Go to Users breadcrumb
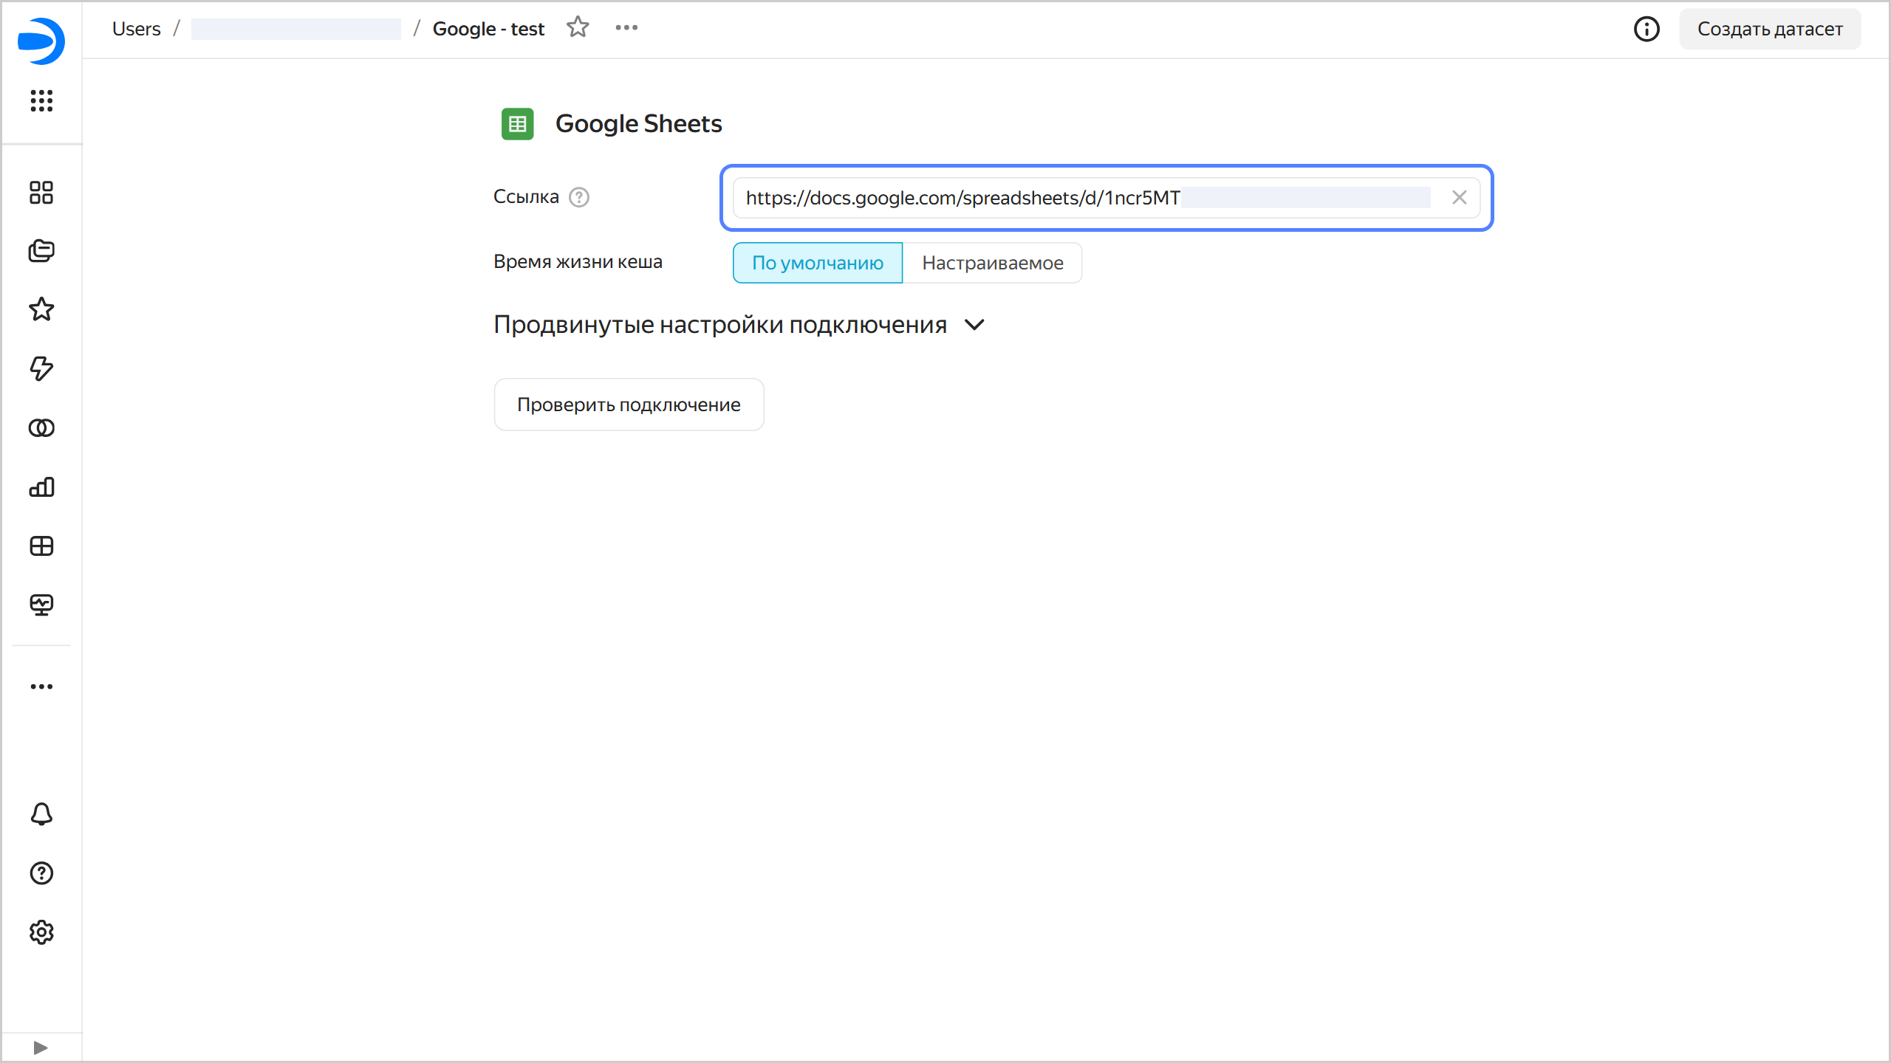1891x1063 pixels. click(x=136, y=29)
